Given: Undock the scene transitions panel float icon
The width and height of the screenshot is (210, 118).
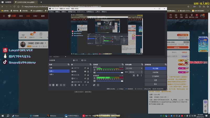Looking at the screenshot, I should point(142,65).
